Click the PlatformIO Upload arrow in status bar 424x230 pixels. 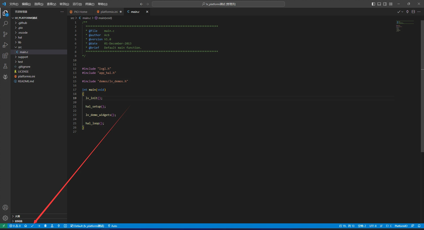(39, 226)
